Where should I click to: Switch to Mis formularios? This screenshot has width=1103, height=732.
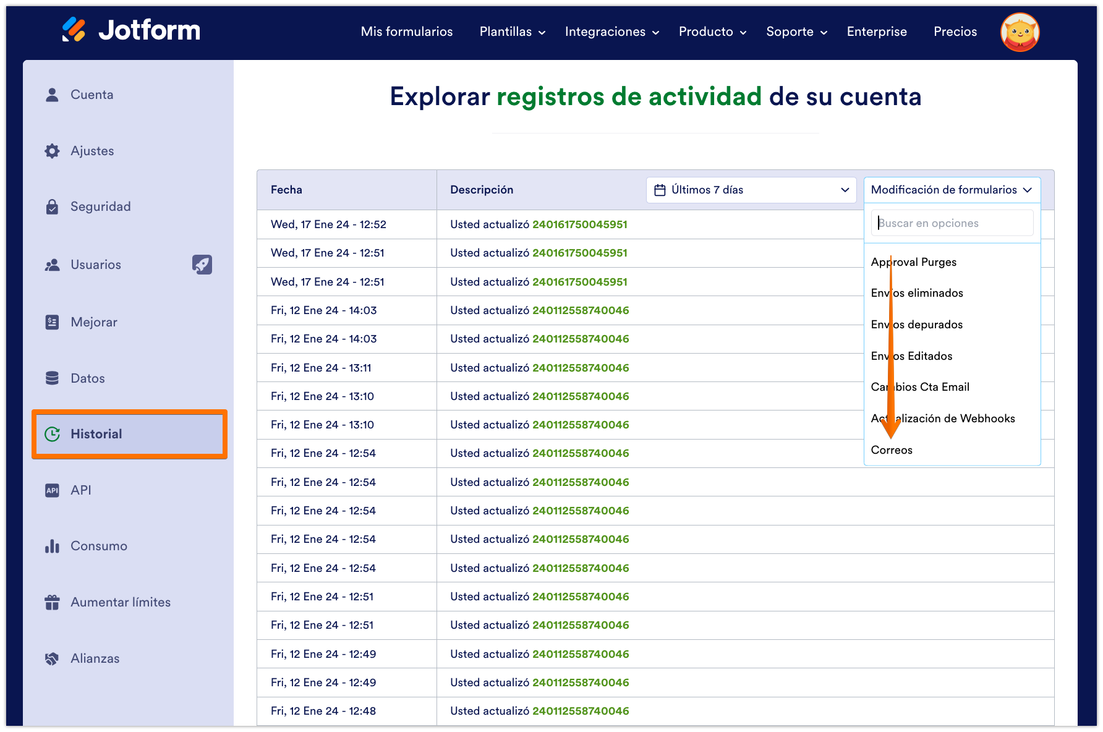point(406,31)
